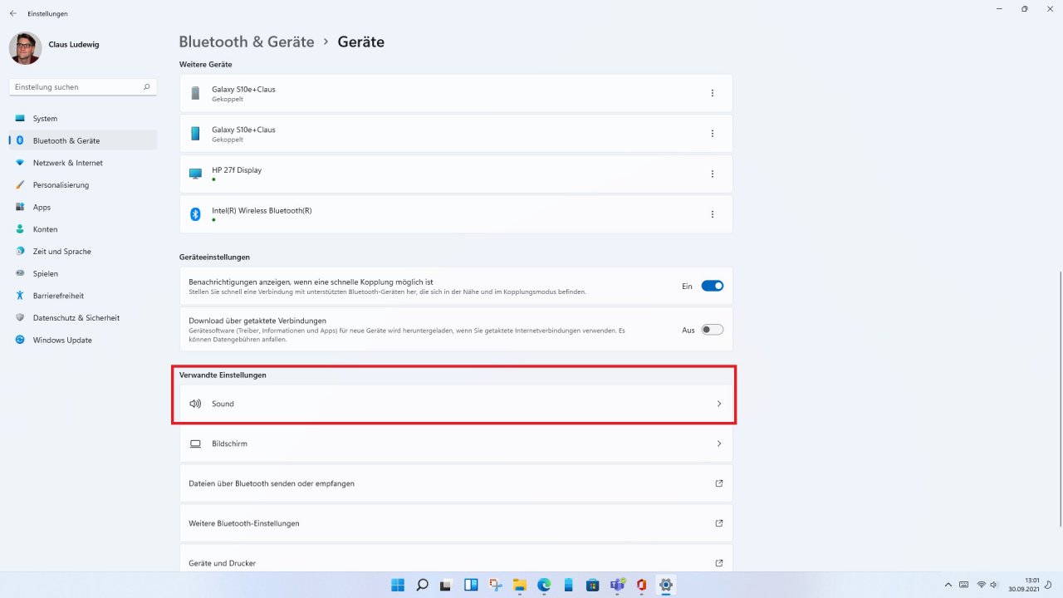Open the Sound related settings row
Screen dimensions: 1063x598
(456, 404)
